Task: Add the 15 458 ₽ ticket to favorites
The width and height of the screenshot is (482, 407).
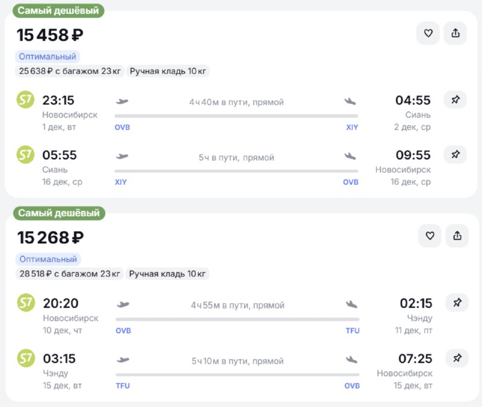Action: point(428,33)
